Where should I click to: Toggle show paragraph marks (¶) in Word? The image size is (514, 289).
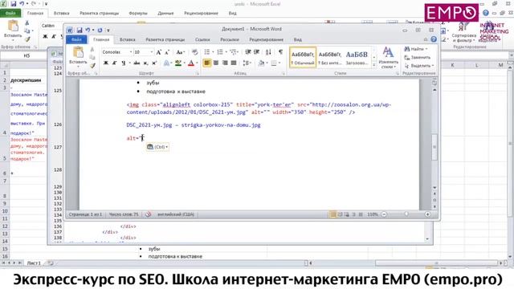(280, 52)
